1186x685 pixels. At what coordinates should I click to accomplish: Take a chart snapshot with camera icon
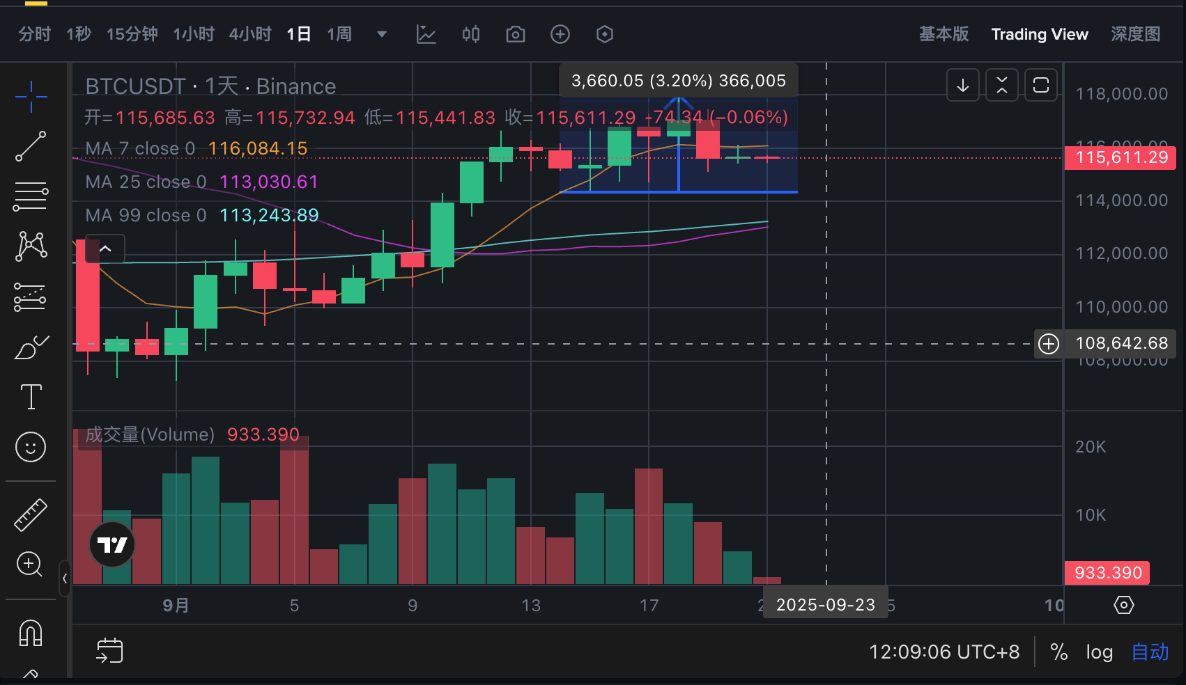click(516, 34)
